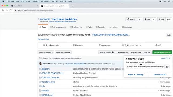The height and width of the screenshot is (97, 173).
Task: Click Manage topics link
Action: pos(43,39)
